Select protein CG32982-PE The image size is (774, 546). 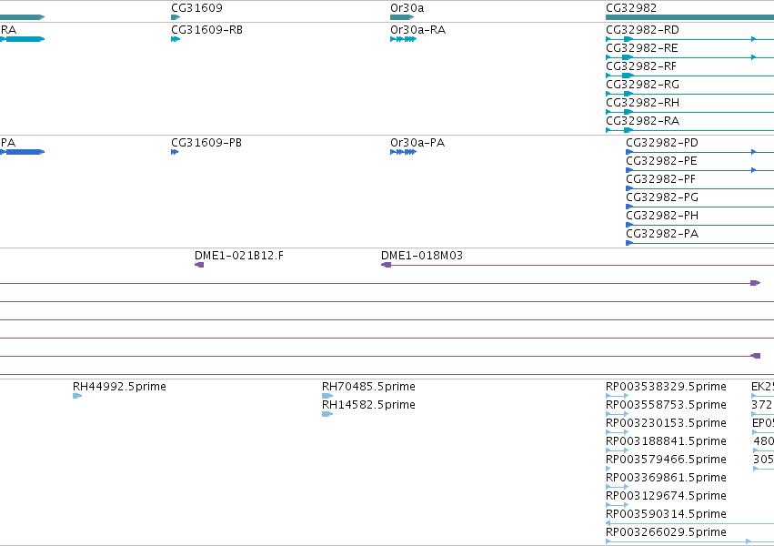[x=661, y=161]
